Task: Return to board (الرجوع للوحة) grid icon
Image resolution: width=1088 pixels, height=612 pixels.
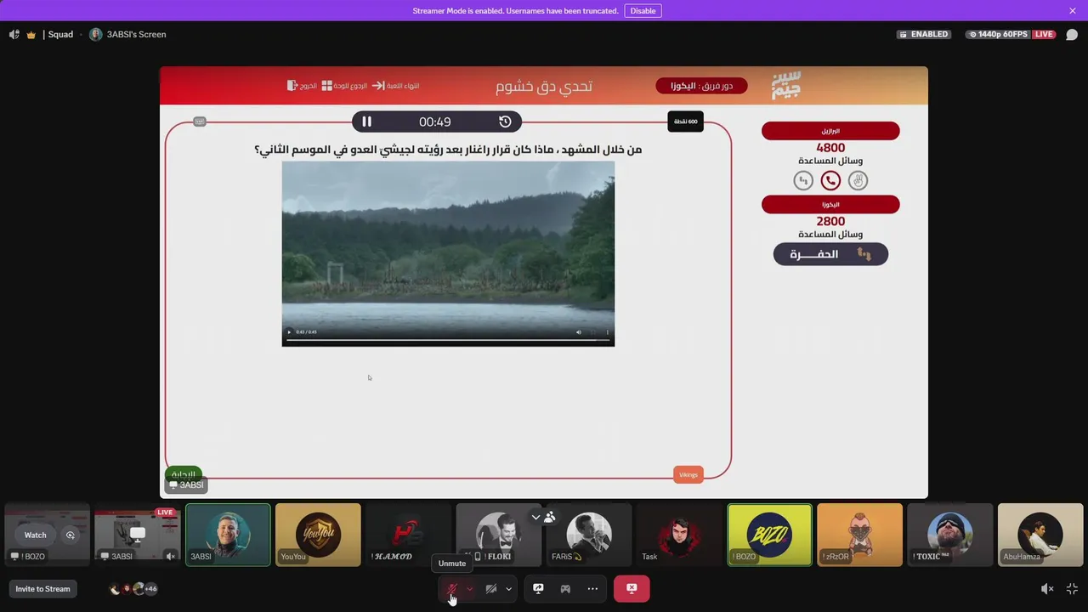Action: coord(326,86)
